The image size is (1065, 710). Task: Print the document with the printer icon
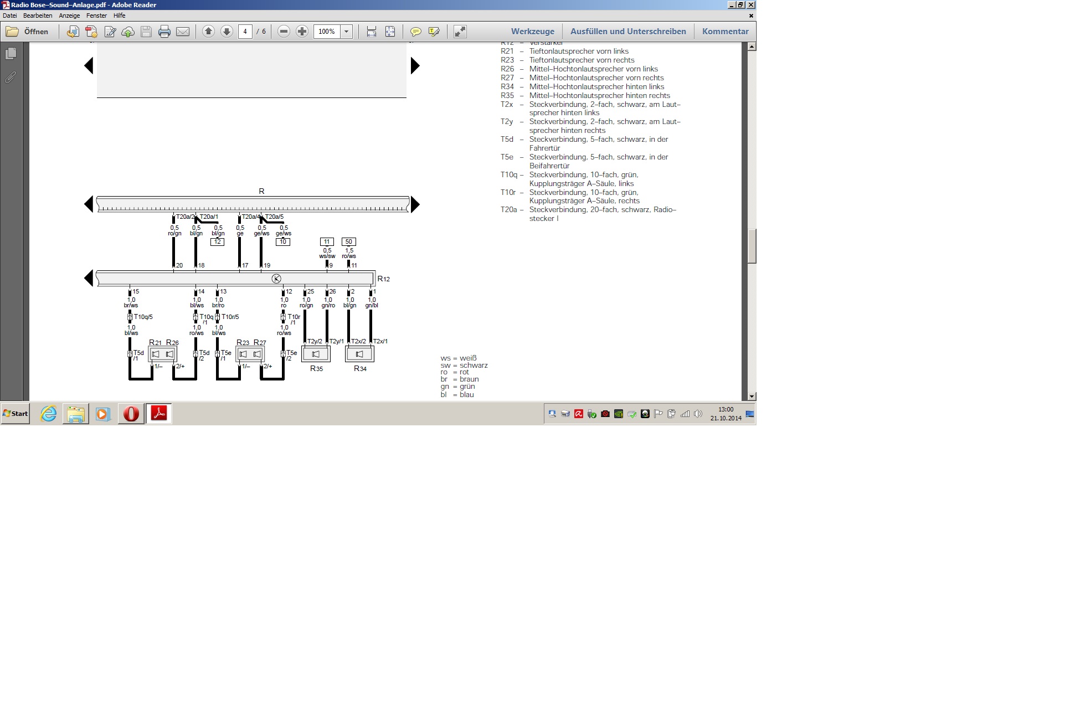[x=164, y=32]
